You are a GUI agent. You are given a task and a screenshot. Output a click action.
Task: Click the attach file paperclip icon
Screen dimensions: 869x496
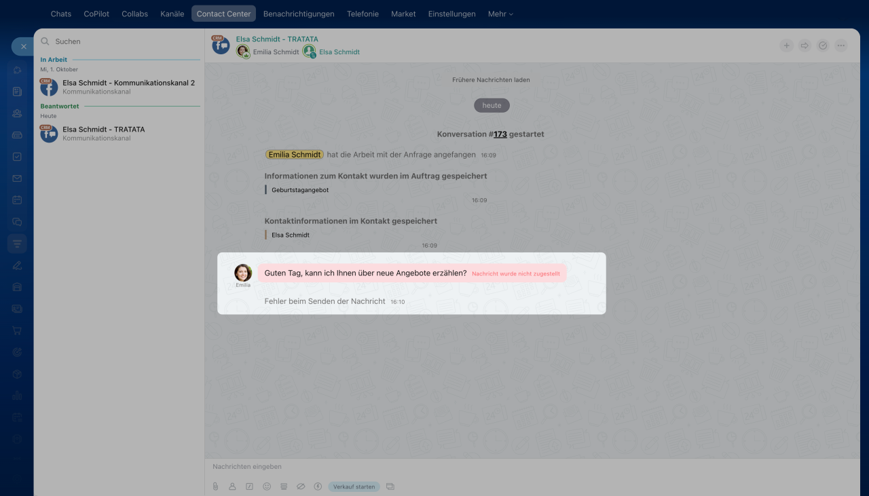click(x=215, y=487)
